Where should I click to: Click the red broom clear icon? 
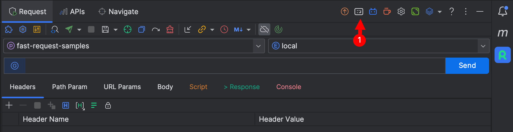point(170,29)
